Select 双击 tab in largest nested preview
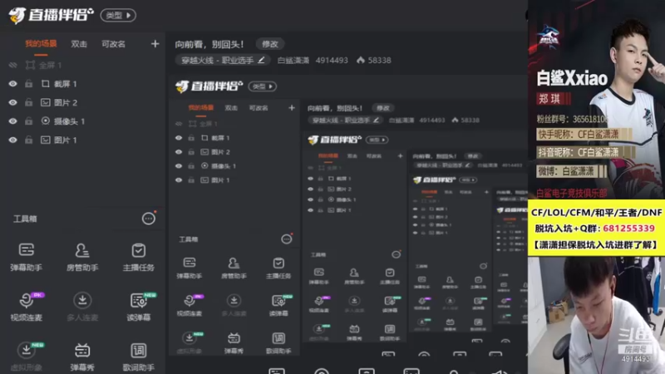The height and width of the screenshot is (374, 665). (231, 108)
